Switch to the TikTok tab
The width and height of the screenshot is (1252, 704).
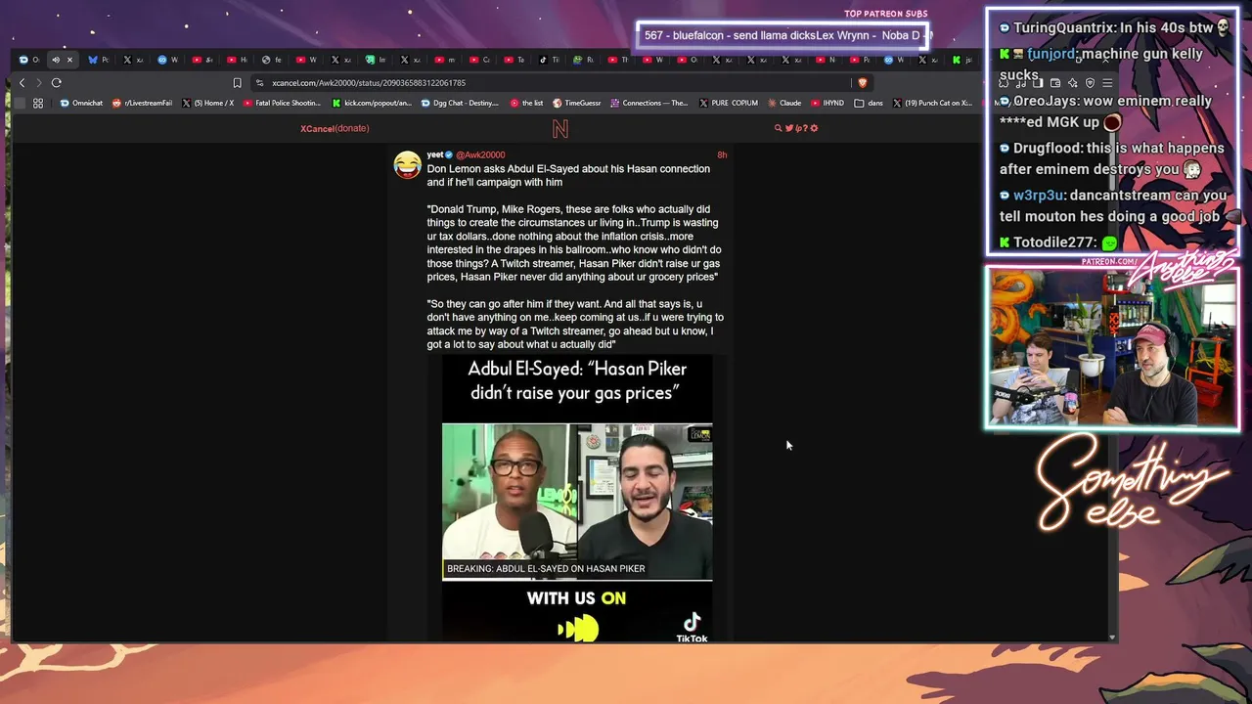click(x=549, y=60)
